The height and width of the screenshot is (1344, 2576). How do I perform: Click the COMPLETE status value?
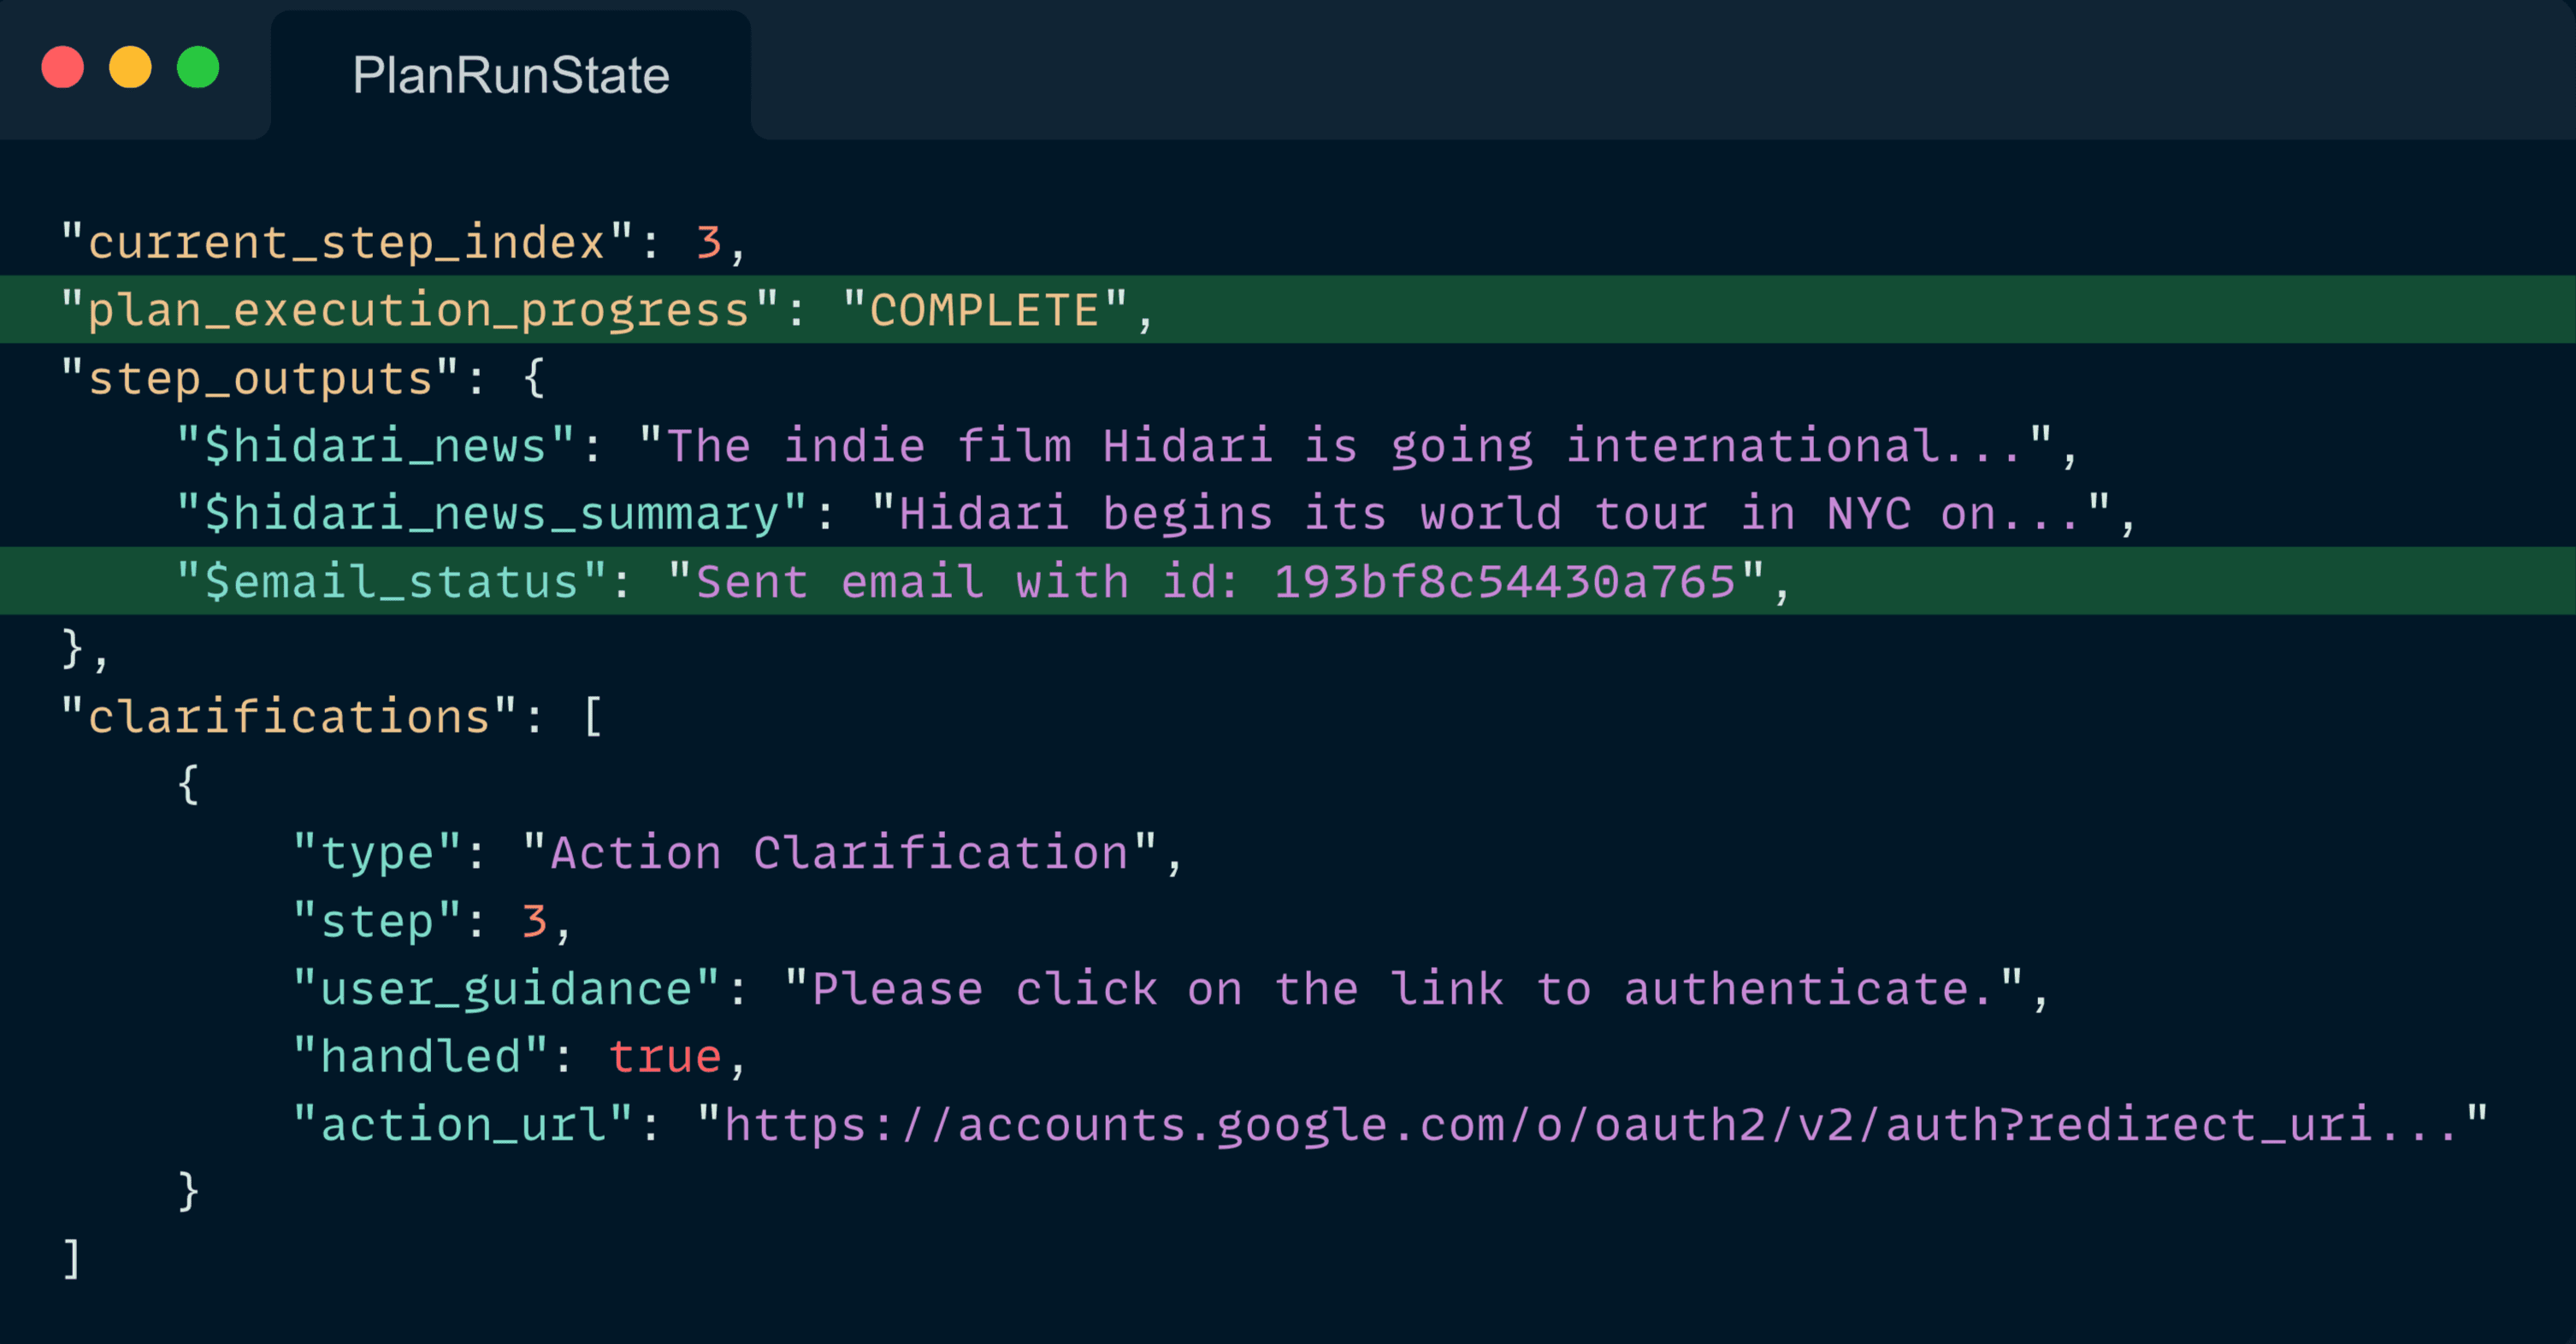[x=985, y=310]
